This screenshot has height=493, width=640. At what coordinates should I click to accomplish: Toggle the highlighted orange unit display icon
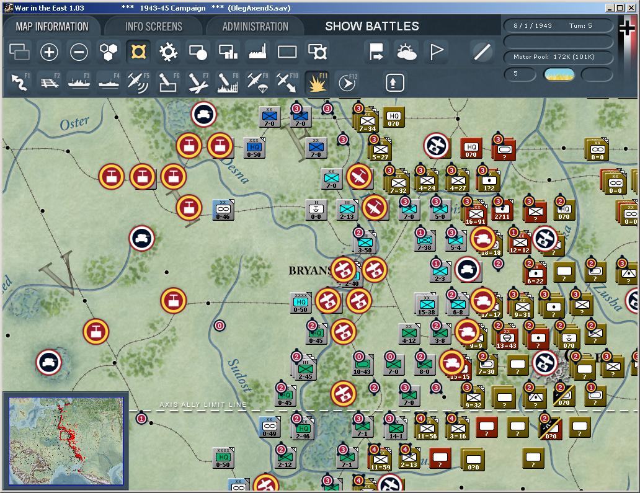point(138,52)
